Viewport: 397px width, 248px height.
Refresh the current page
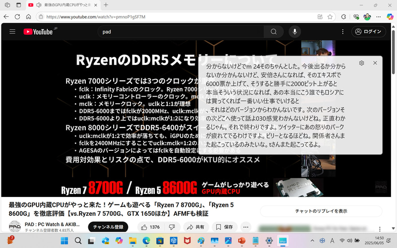(x=17, y=17)
